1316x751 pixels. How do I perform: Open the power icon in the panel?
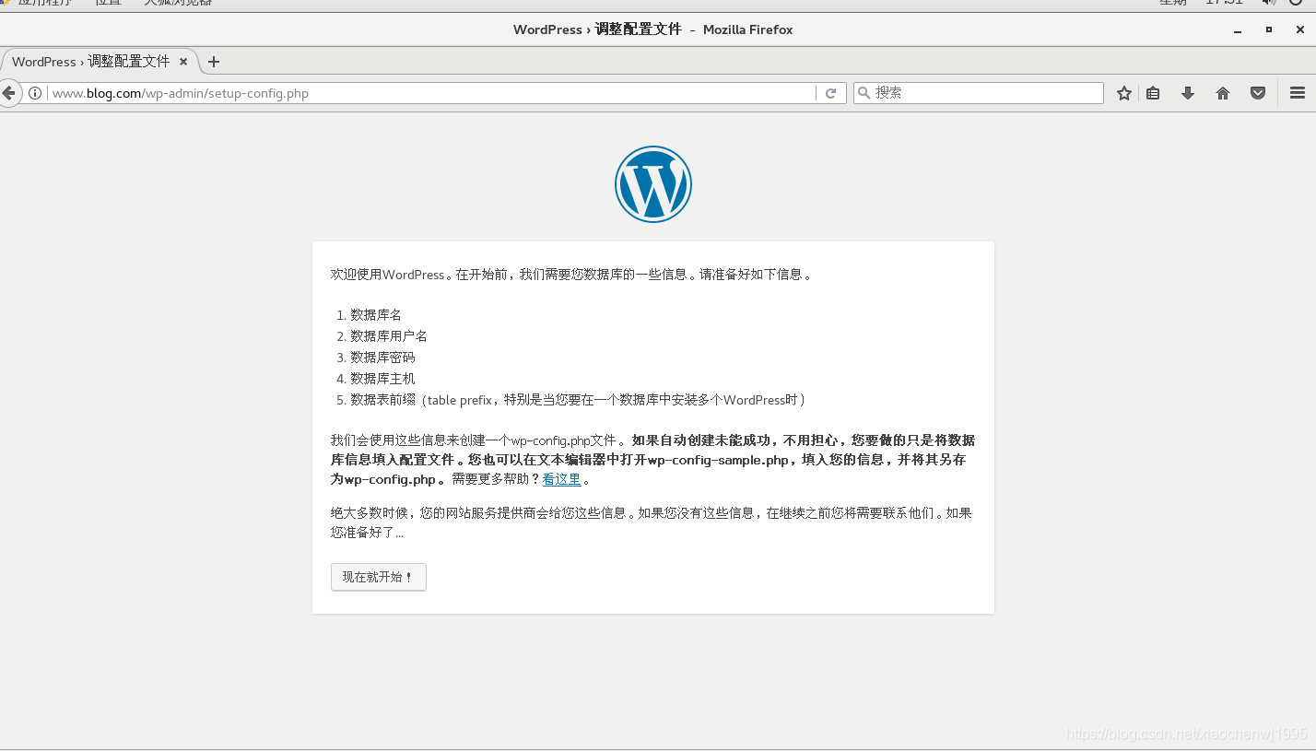[1296, 3]
